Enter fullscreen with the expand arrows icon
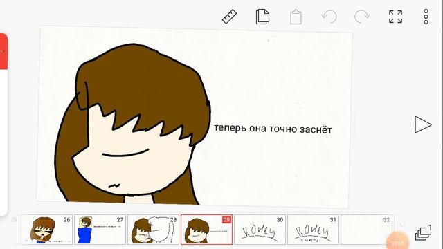Image resolution: width=443 pixels, height=249 pixels. [395, 17]
